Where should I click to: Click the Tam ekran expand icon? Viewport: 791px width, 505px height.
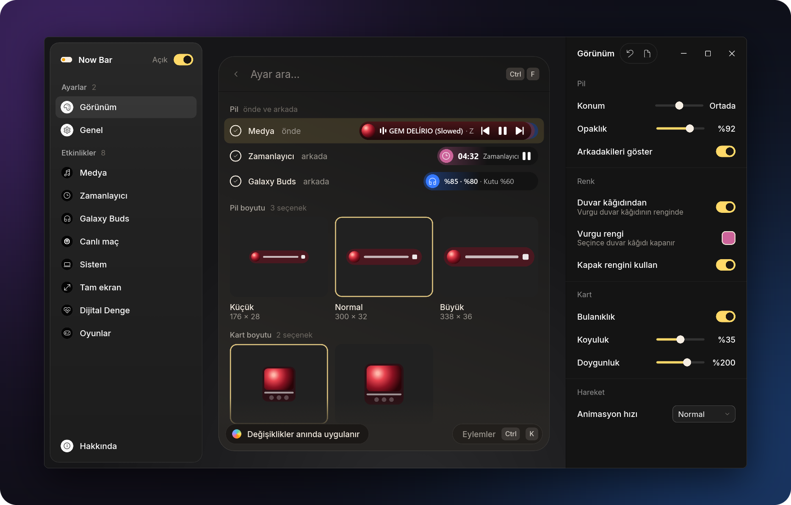click(67, 287)
